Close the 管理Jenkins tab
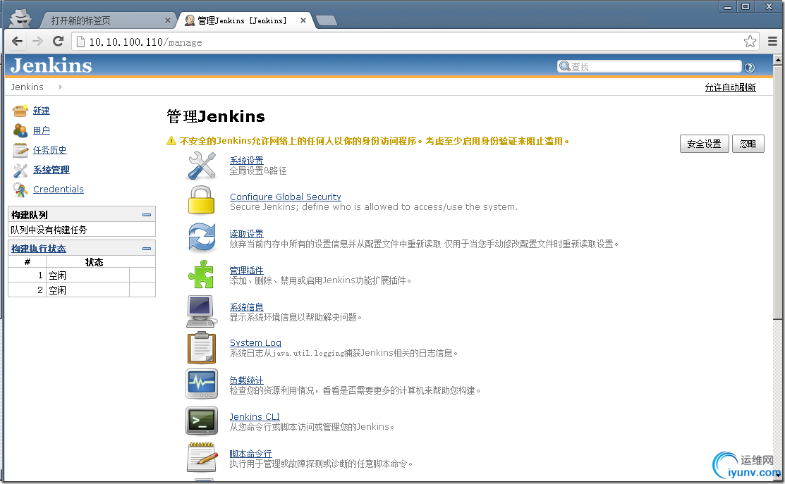 pyautogui.click(x=303, y=20)
